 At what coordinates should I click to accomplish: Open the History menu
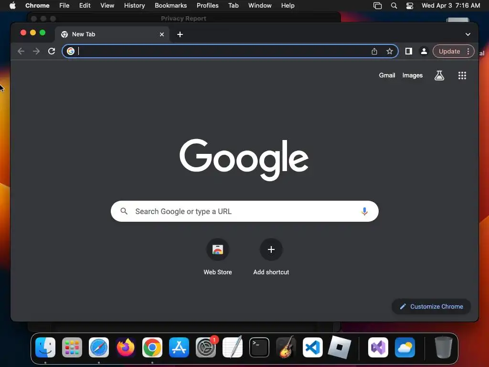coord(134,6)
